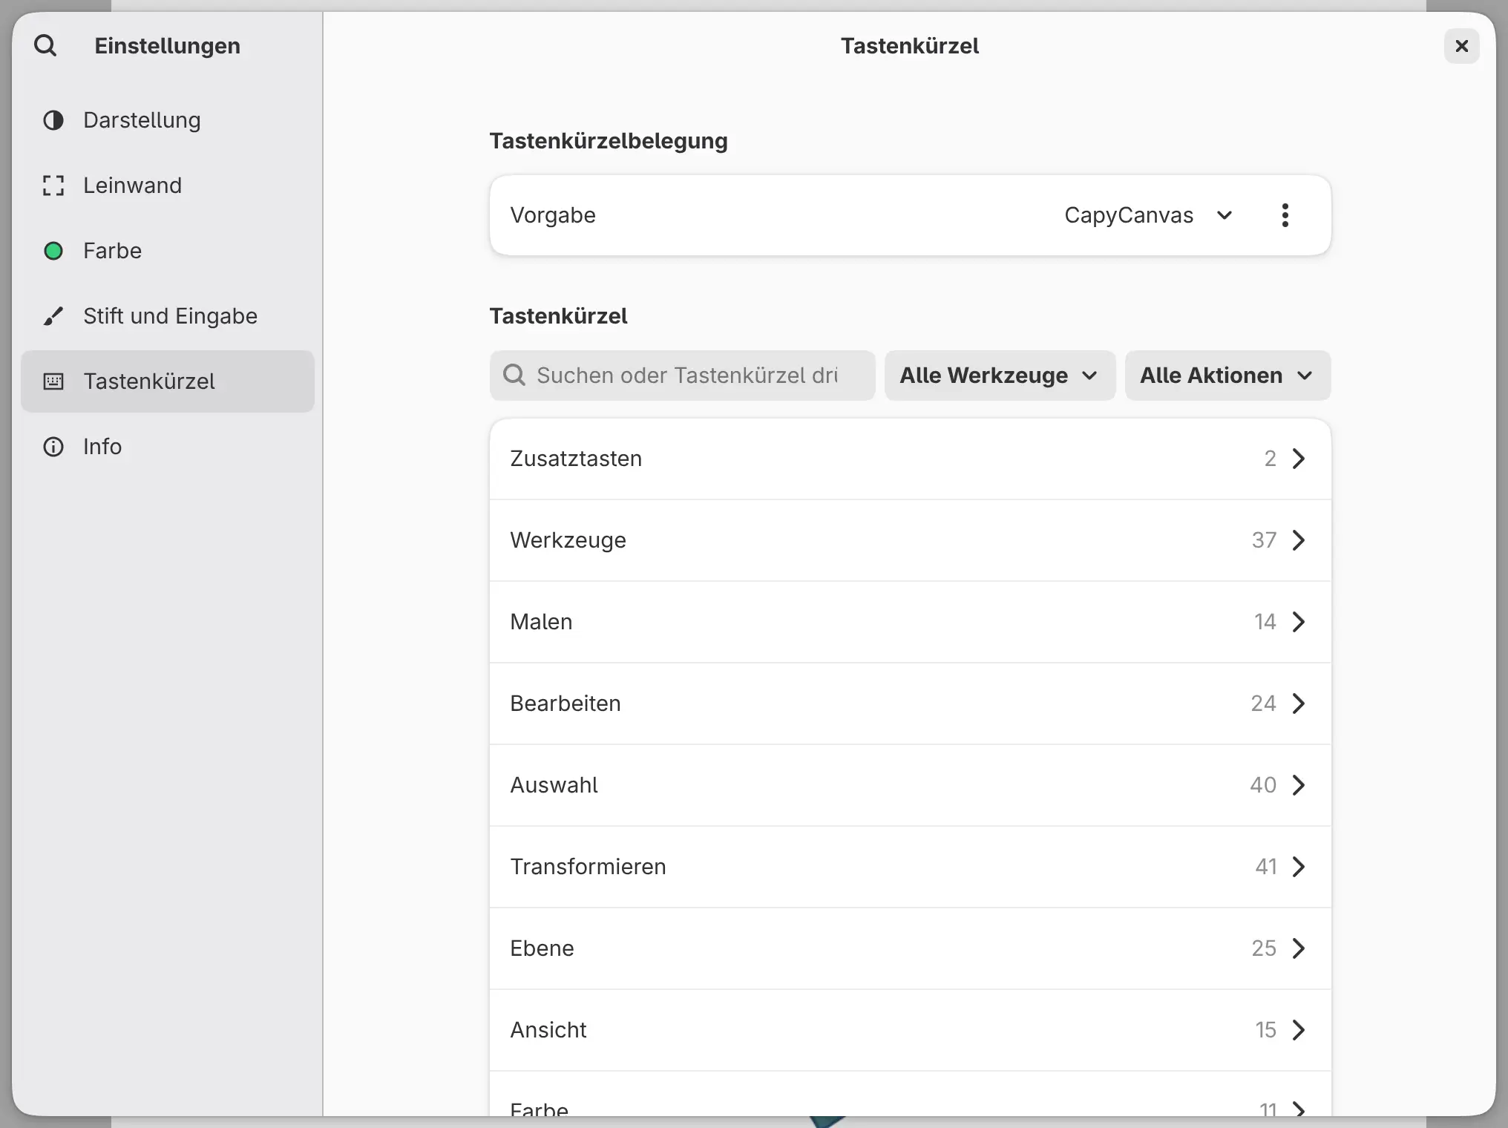The width and height of the screenshot is (1508, 1128).
Task: Expand the Werkzeuge shortcut group
Action: click(910, 540)
